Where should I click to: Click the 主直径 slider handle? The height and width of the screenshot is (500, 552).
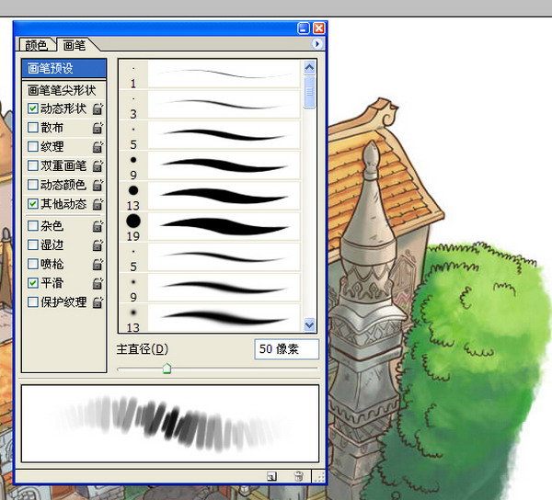tap(167, 369)
